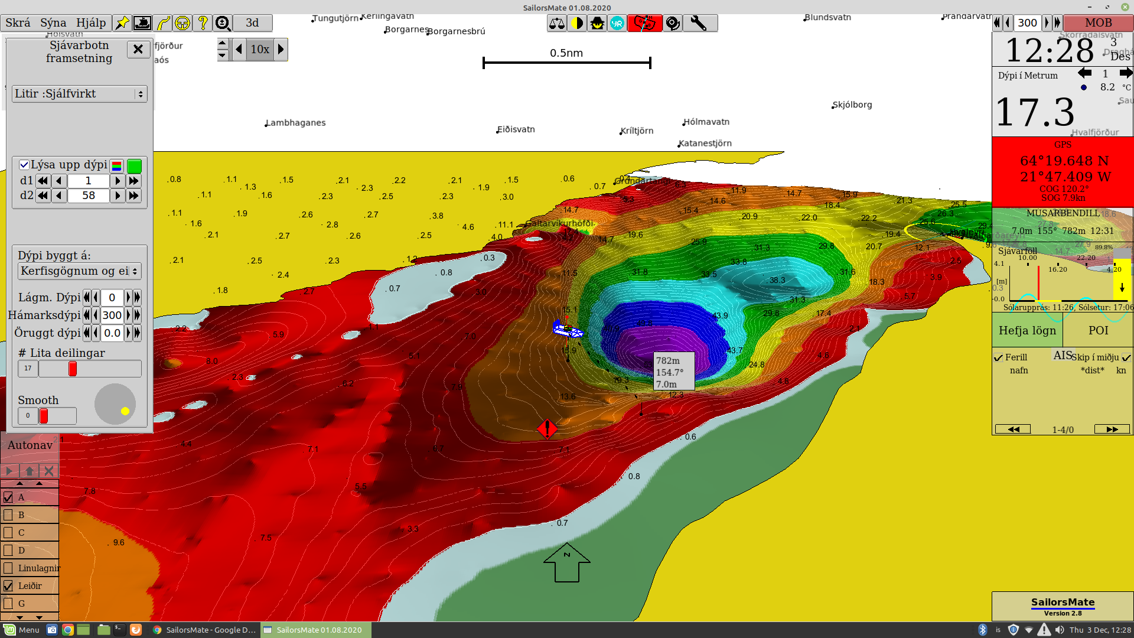The width and height of the screenshot is (1134, 638).
Task: Launch Chrome from the taskbar panel
Action: (68, 630)
